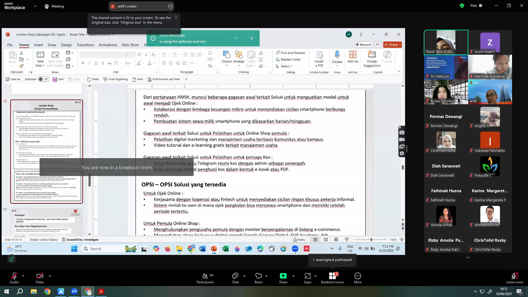The width and height of the screenshot is (528, 297).
Task: Click Find and Replace in Editing group
Action: pyautogui.click(x=290, y=53)
